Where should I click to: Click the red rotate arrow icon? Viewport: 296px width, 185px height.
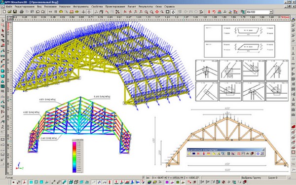pyautogui.click(x=214, y=12)
